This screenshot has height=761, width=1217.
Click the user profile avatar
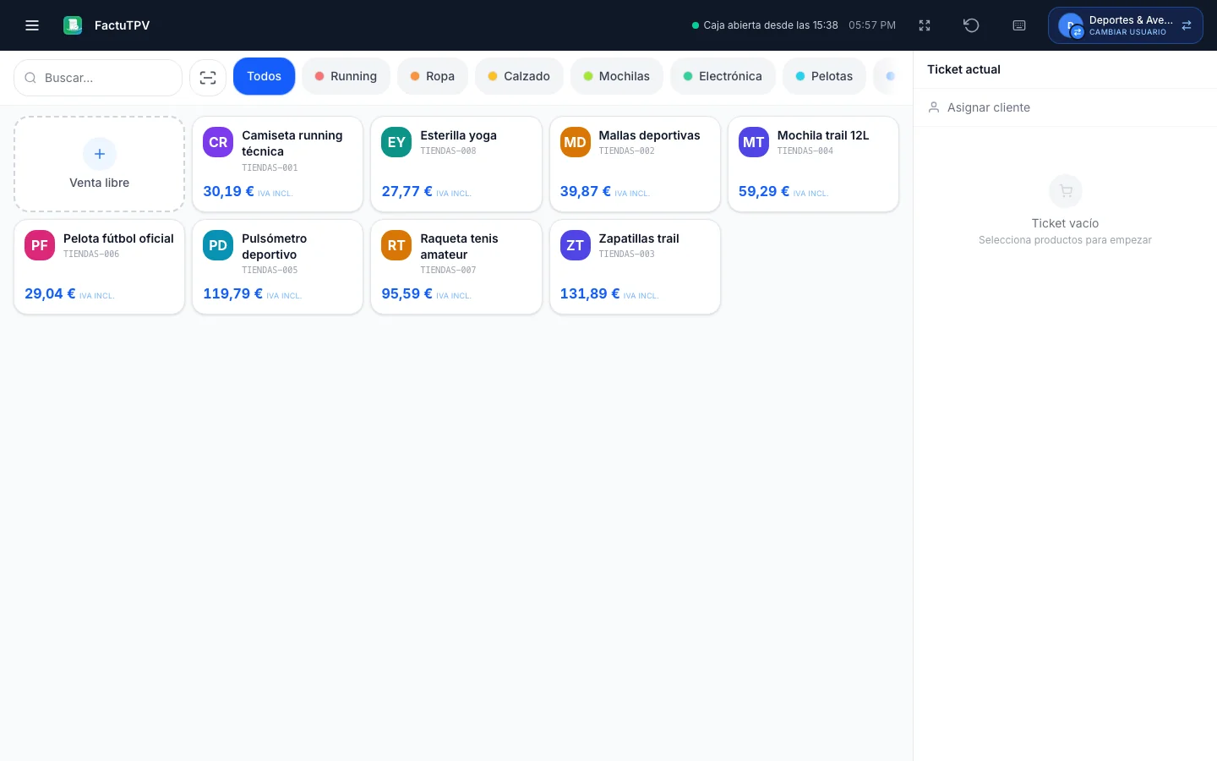(x=1071, y=25)
